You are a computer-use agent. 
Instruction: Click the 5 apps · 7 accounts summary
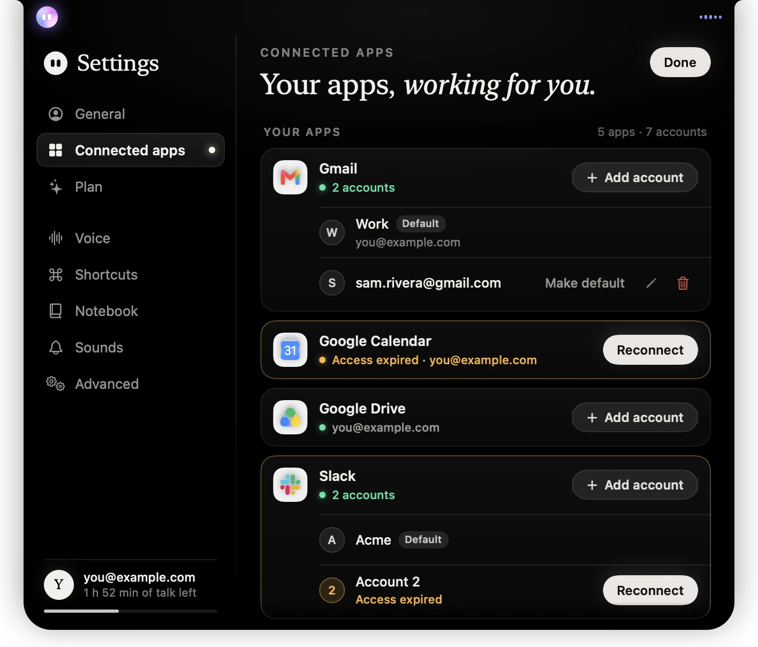pos(652,132)
